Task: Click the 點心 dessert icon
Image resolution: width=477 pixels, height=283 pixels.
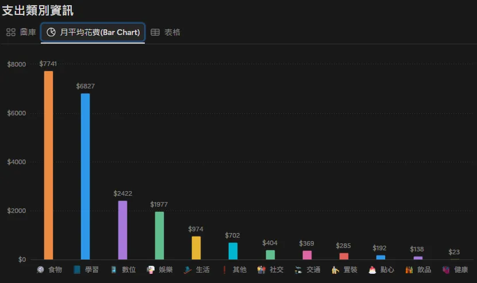Action: tap(372, 270)
